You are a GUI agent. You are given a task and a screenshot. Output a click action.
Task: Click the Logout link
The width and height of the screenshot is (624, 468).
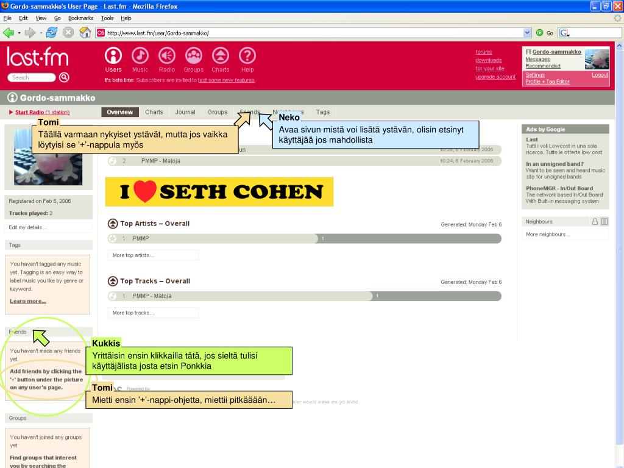coord(600,75)
